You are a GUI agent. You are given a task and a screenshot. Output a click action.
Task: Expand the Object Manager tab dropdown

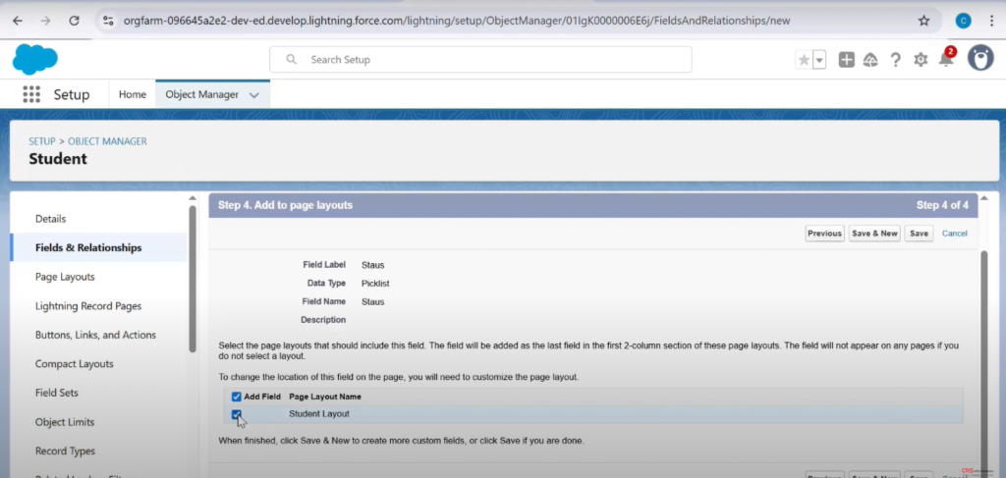click(x=254, y=95)
